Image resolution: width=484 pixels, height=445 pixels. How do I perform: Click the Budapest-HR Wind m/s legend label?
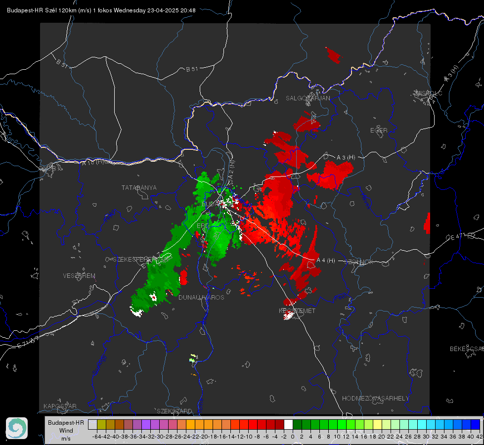66,431
